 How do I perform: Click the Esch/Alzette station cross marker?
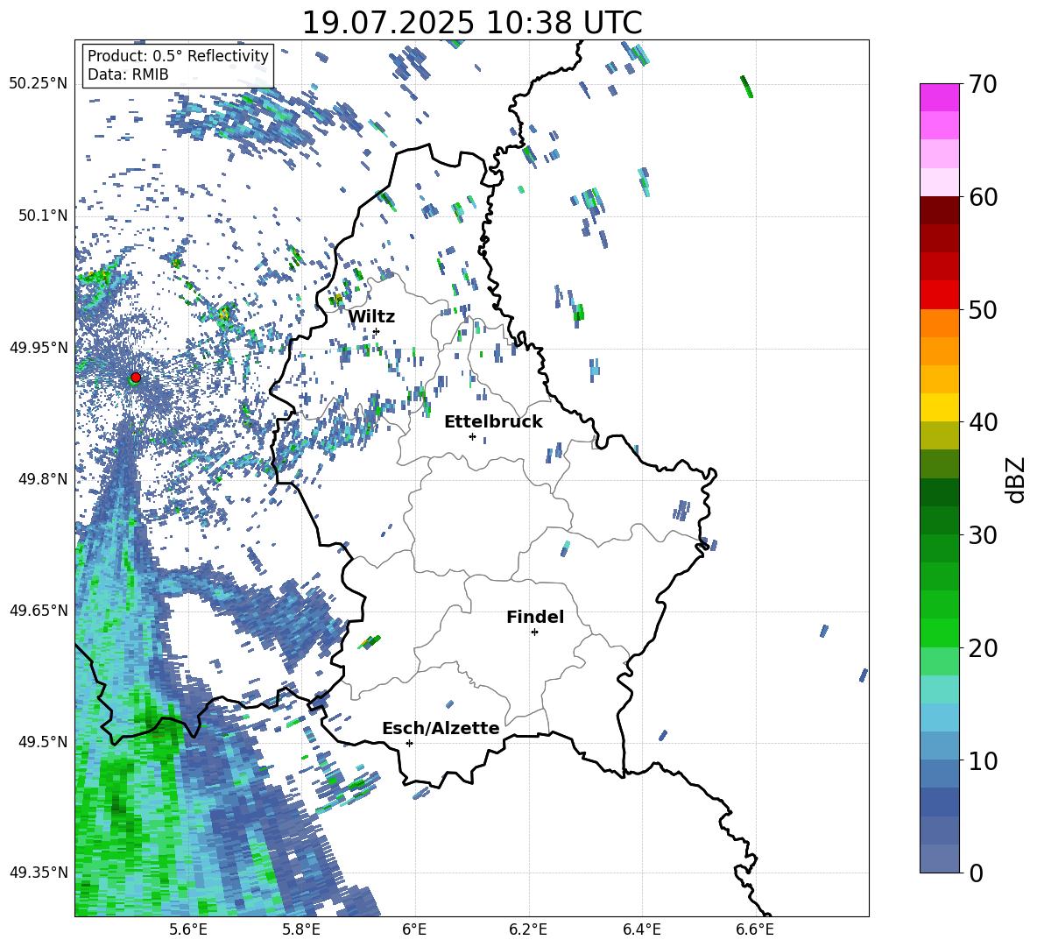click(409, 743)
